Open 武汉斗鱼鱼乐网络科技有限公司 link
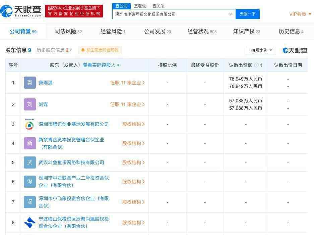314x235 pixels. [x=71, y=162]
